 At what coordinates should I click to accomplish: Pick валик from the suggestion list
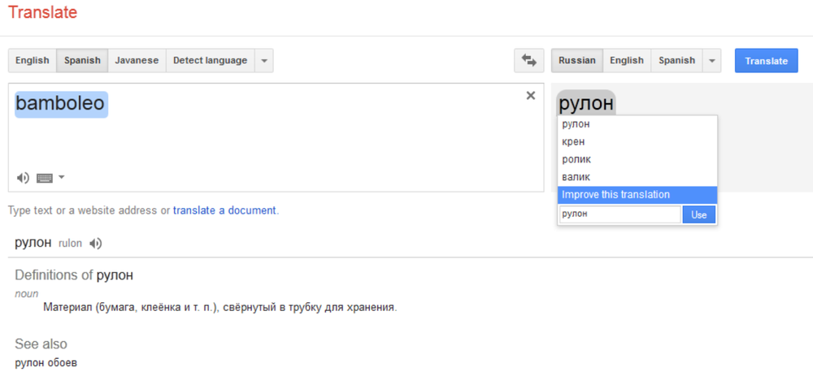click(576, 177)
